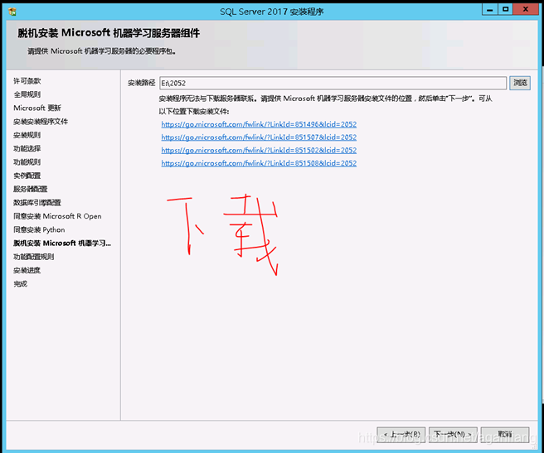Select the bold 脱机安装 Microsoft 机器学习 step

(x=62, y=243)
